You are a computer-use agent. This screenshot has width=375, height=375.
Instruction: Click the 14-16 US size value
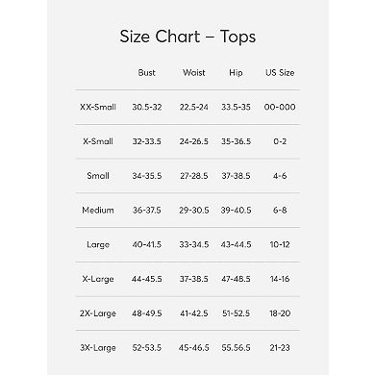coord(280,279)
